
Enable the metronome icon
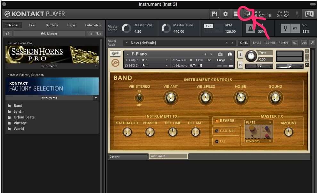point(250,28)
